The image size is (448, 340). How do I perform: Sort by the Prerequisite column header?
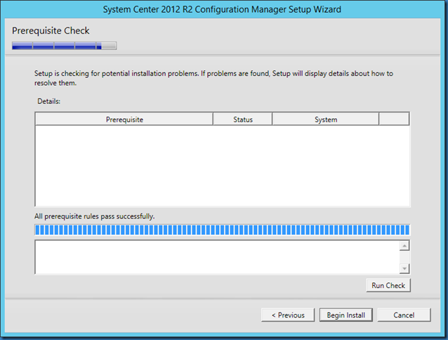[124, 119]
